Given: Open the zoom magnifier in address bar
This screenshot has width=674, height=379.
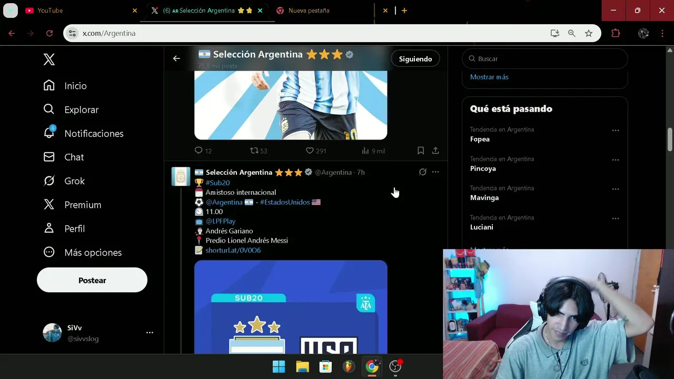Looking at the screenshot, I should point(571,33).
